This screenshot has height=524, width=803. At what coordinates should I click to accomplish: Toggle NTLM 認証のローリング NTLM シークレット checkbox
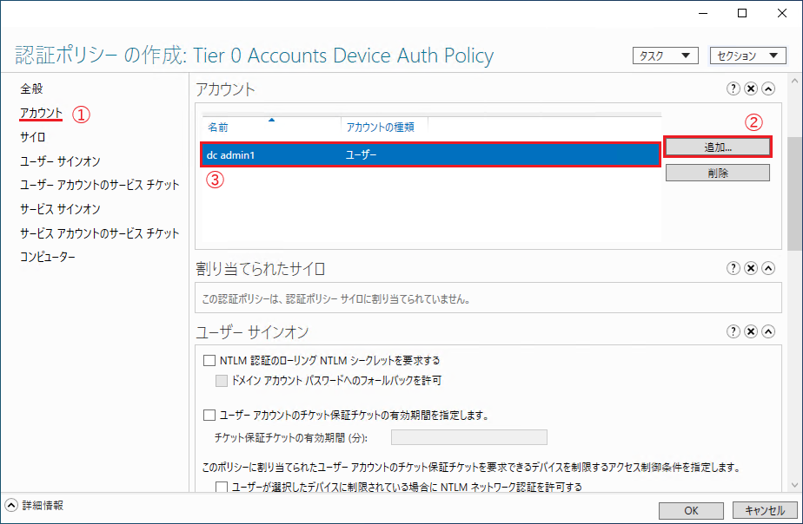tap(209, 360)
